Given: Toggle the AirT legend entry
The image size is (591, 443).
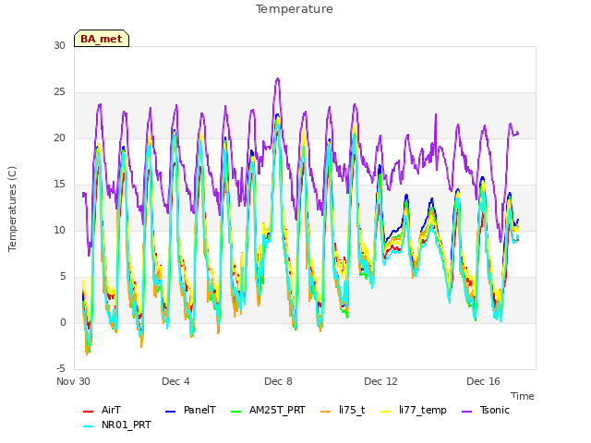Looking at the screenshot, I should [102, 410].
